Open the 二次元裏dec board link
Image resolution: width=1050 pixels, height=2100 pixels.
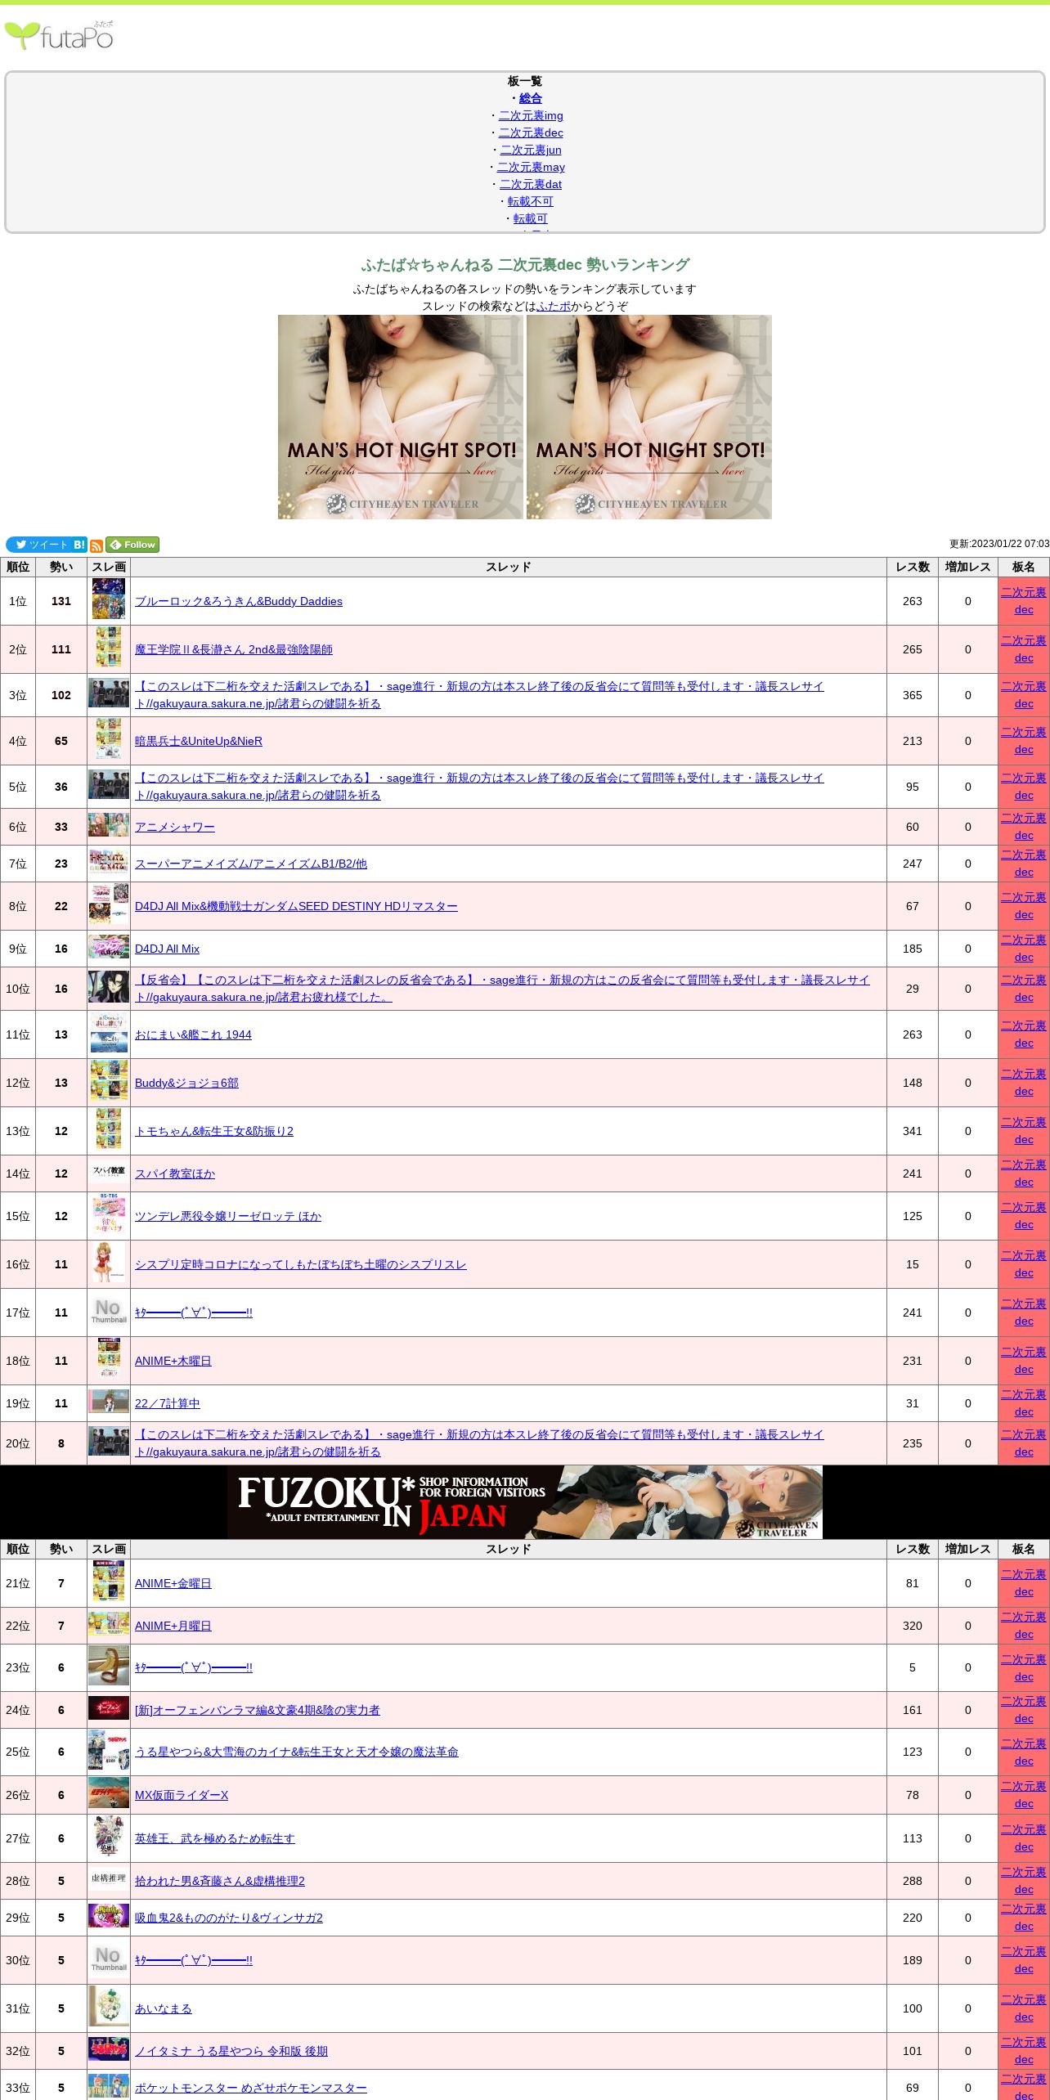point(531,132)
